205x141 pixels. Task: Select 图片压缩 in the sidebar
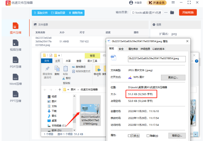(16, 28)
